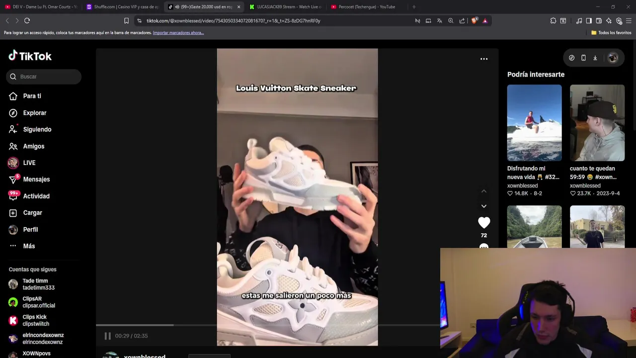Reload the page
This screenshot has height=358, width=636.
point(27,20)
